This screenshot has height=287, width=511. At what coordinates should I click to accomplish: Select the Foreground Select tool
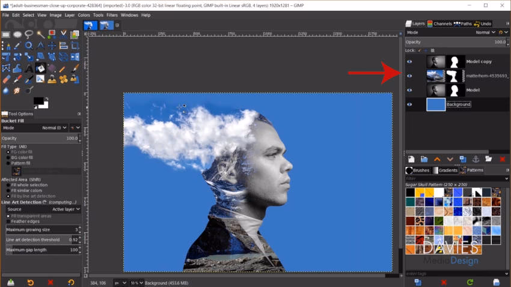(x=75, y=34)
